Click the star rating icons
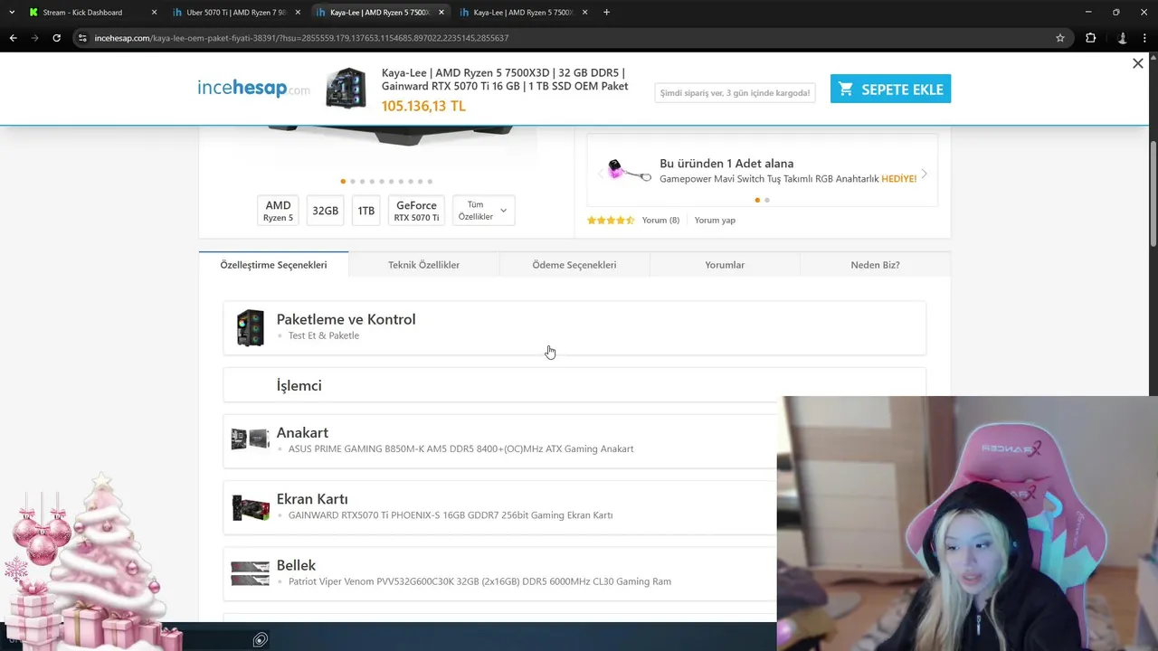 tap(611, 220)
